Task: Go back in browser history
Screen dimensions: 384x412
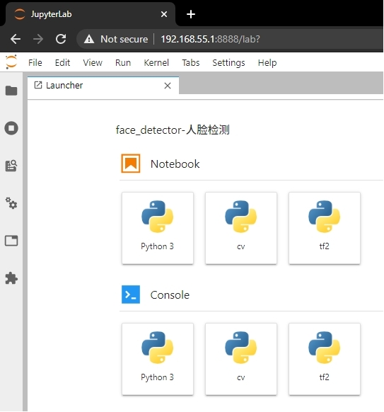Action: [x=16, y=39]
